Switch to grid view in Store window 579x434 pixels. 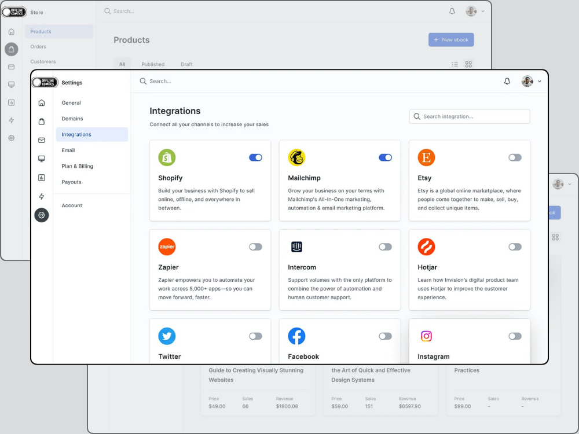pyautogui.click(x=468, y=64)
